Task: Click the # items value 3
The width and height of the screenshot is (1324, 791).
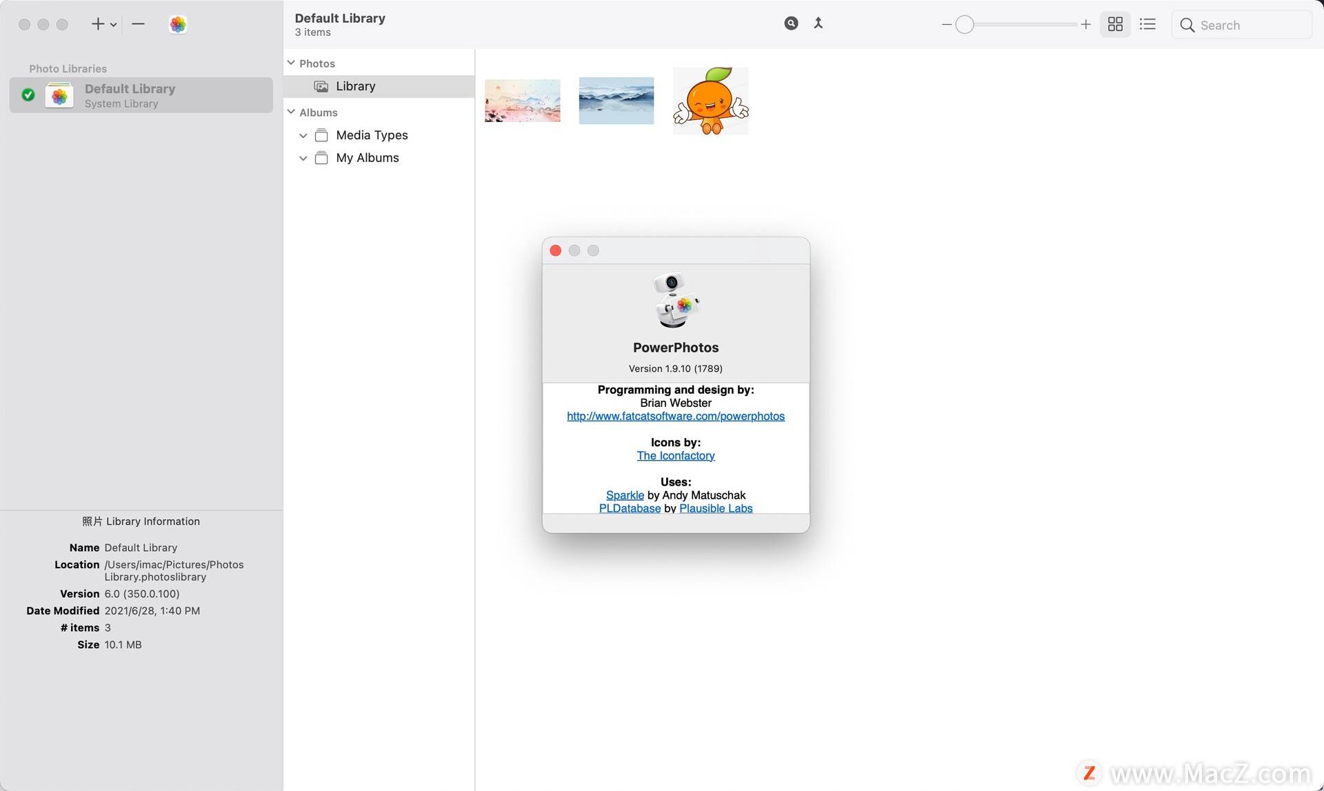Action: (x=108, y=628)
